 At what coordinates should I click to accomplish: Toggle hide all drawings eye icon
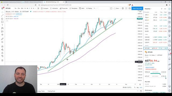(2, 56)
